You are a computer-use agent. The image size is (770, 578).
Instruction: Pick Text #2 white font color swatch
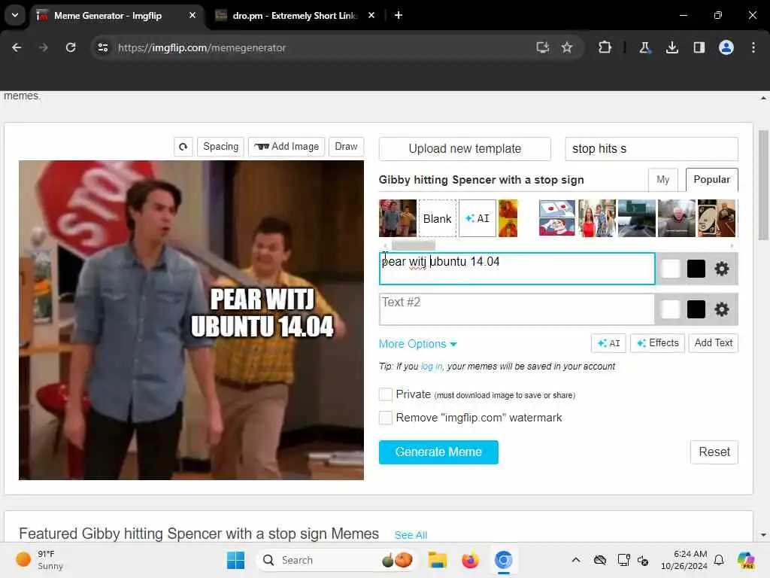point(670,309)
